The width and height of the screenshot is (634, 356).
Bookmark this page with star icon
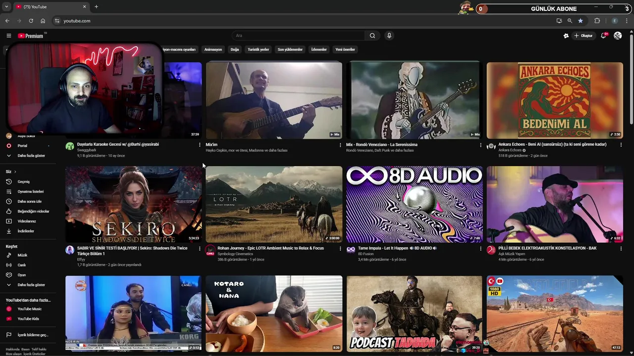(x=580, y=21)
